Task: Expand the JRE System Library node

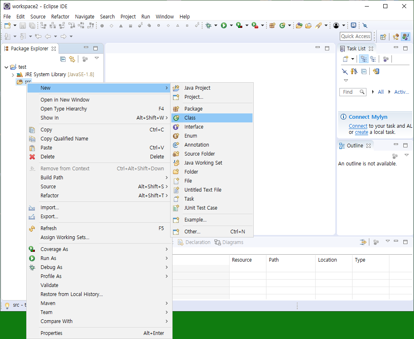Action: pyautogui.click(x=13, y=75)
